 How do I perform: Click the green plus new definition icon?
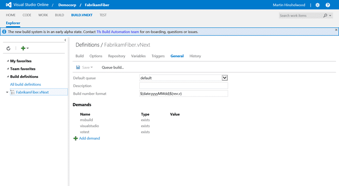click(23, 48)
